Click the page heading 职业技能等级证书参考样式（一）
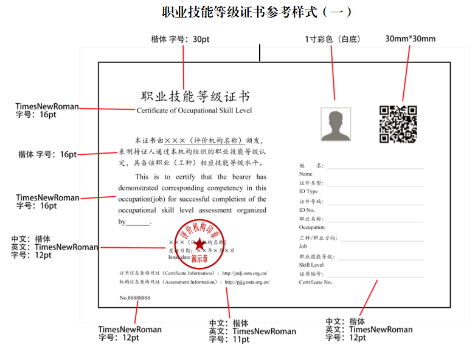Viewport: 475px width, 348px height. pos(257,12)
